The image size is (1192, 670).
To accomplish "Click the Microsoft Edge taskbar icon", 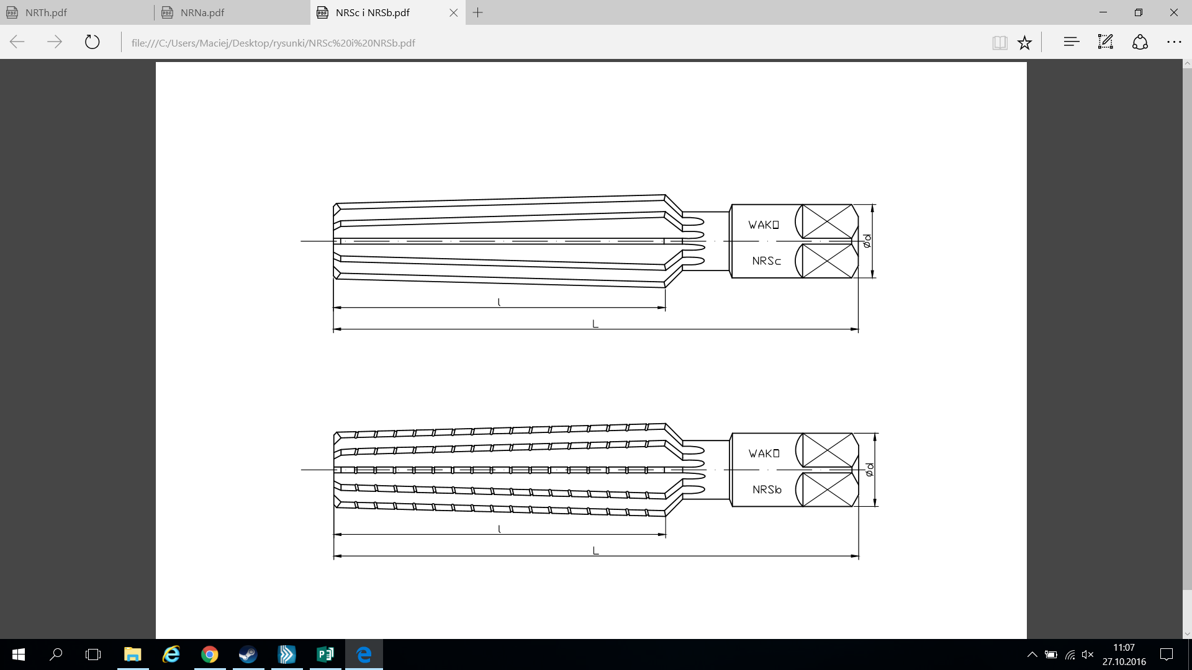I will click(x=364, y=654).
